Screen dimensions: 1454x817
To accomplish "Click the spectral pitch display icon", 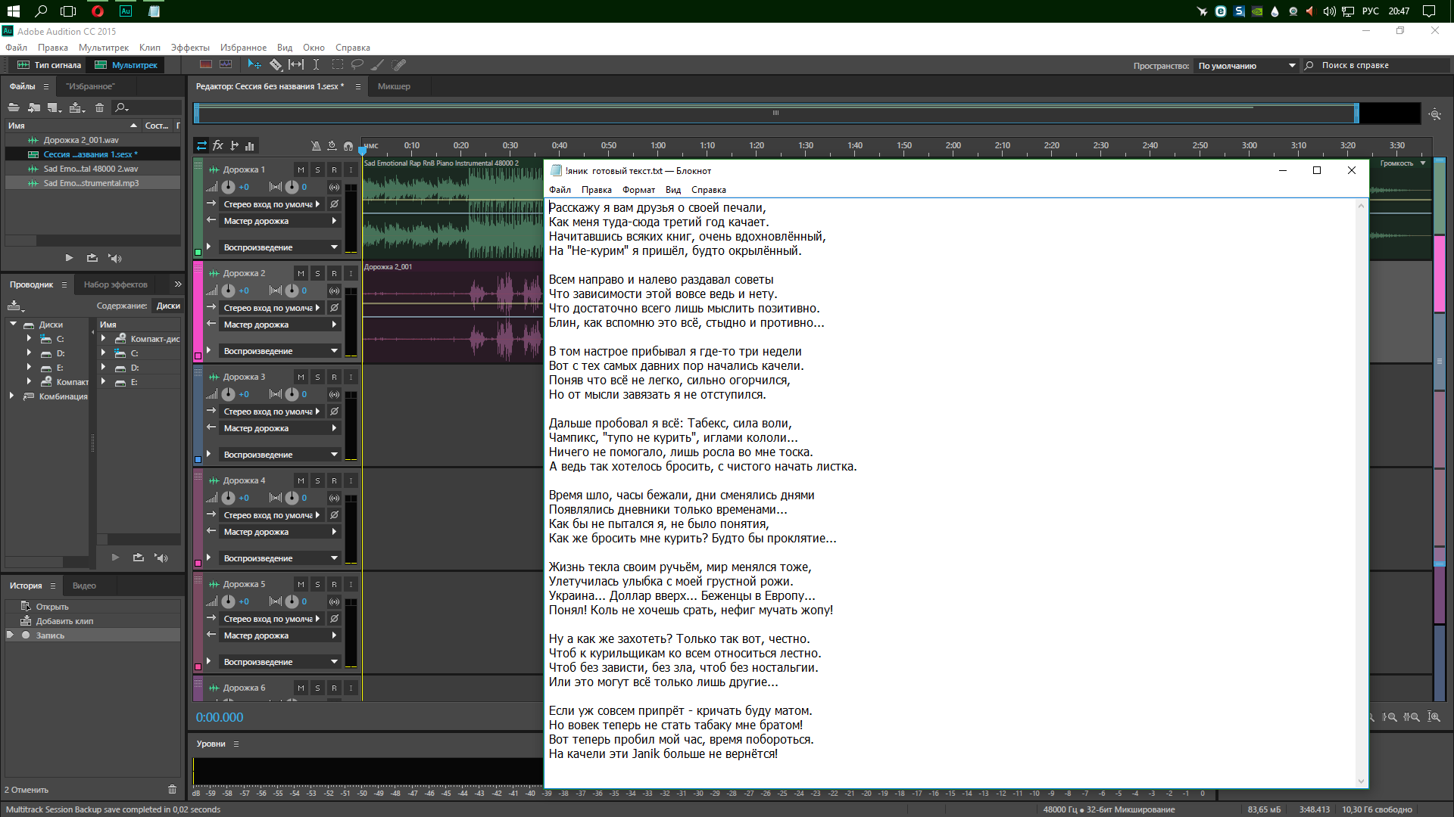I will pyautogui.click(x=226, y=65).
